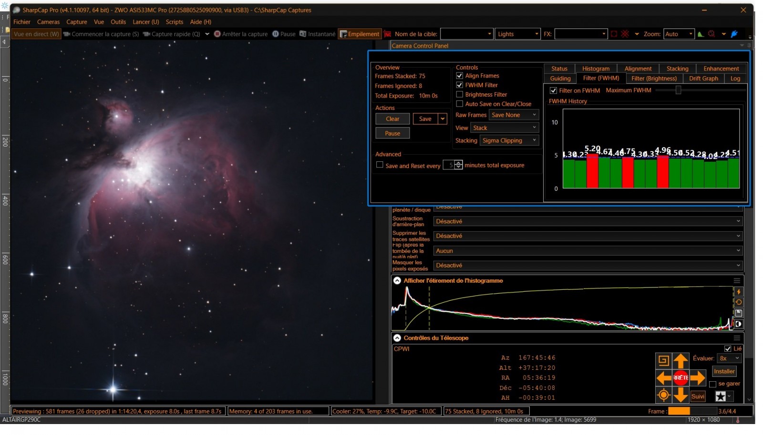Enable the Brightness Filter checkbox
The height and width of the screenshot is (435, 763).
pyautogui.click(x=460, y=95)
